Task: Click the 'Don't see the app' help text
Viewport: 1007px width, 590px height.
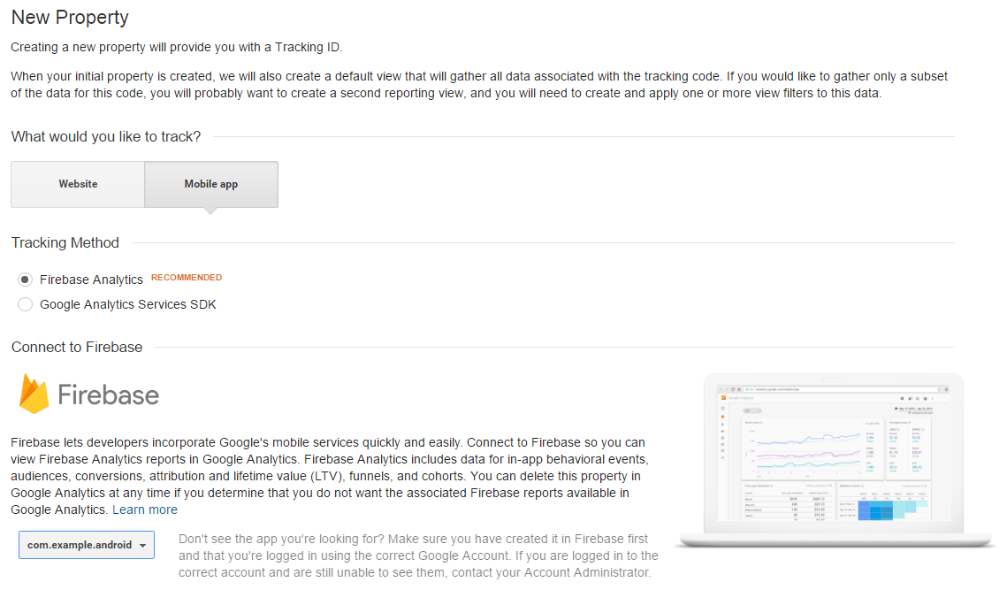Action: click(x=418, y=556)
